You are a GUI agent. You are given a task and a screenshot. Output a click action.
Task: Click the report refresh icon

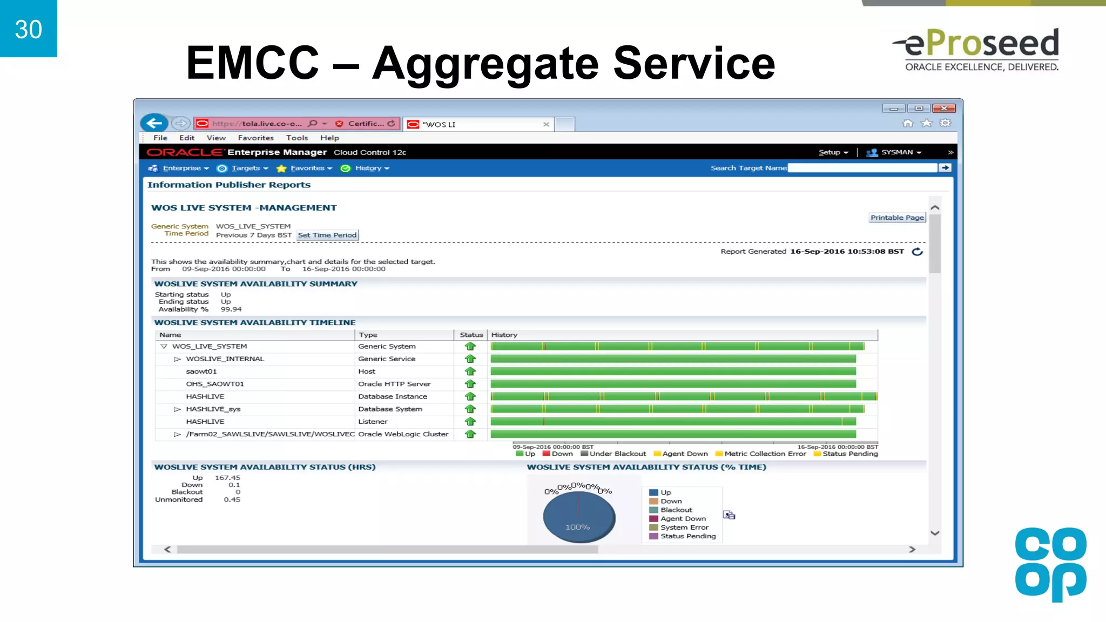(x=917, y=252)
